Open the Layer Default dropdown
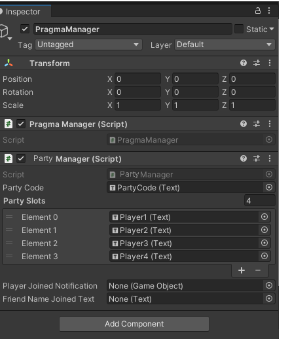290x339 pixels. [x=225, y=45]
